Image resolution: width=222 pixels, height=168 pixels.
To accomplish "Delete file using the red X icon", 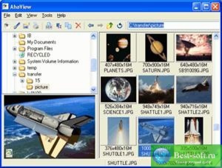I will pos(78,26).
